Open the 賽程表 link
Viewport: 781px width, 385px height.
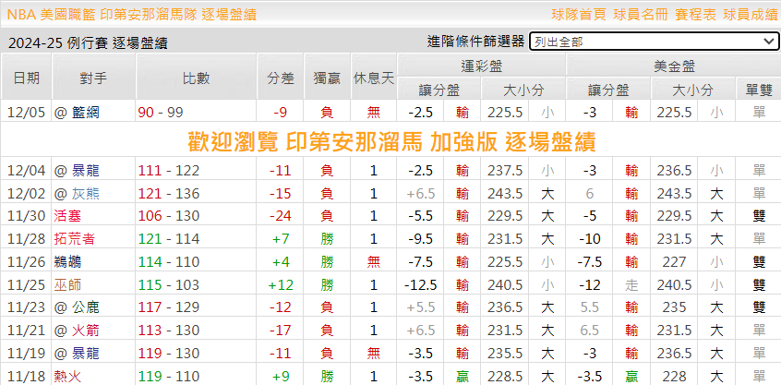(x=695, y=15)
